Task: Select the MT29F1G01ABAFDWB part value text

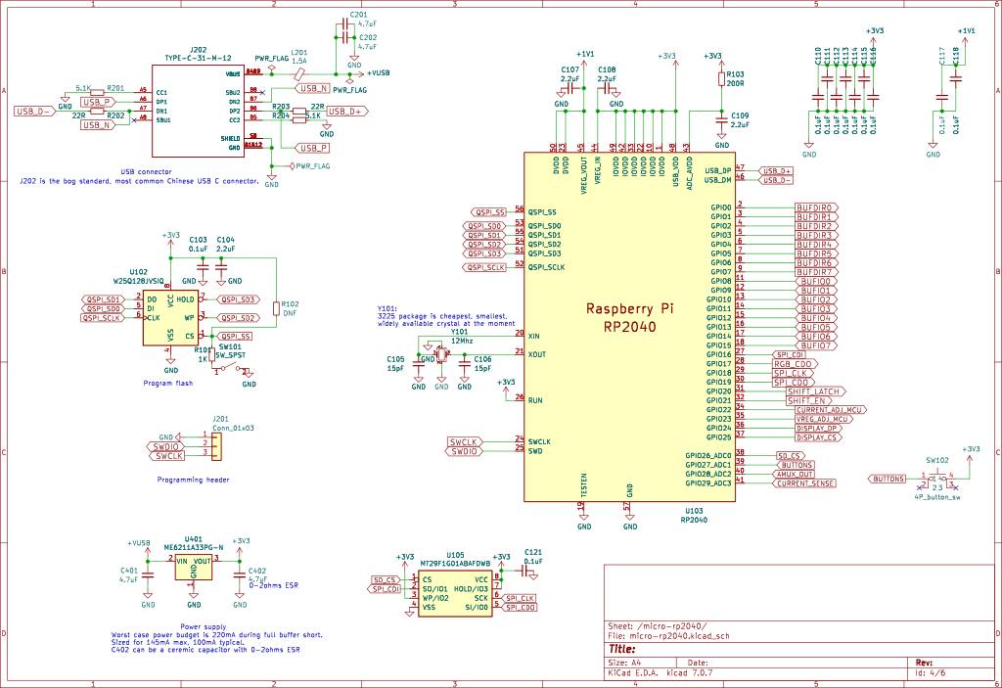Action: 455,564
